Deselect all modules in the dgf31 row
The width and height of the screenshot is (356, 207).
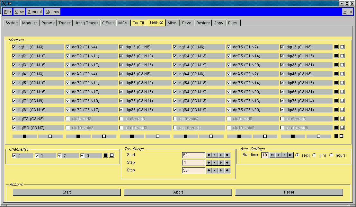click(x=343, y=65)
